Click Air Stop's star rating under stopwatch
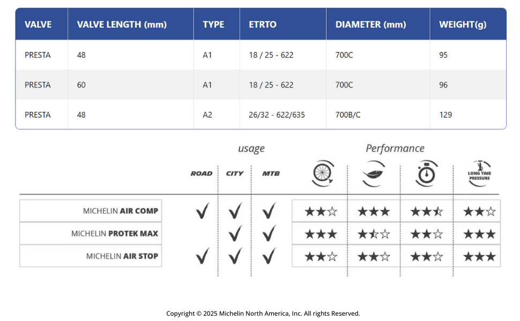The height and width of the screenshot is (321, 520). pyautogui.click(x=427, y=256)
